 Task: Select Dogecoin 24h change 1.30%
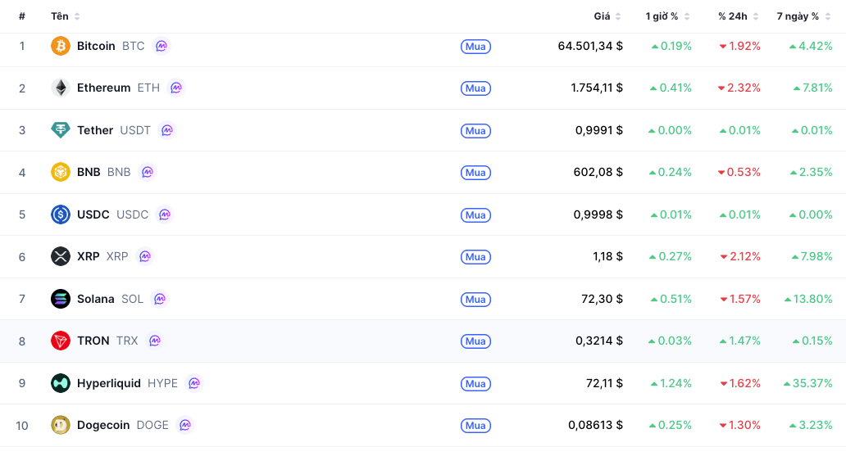tap(739, 425)
